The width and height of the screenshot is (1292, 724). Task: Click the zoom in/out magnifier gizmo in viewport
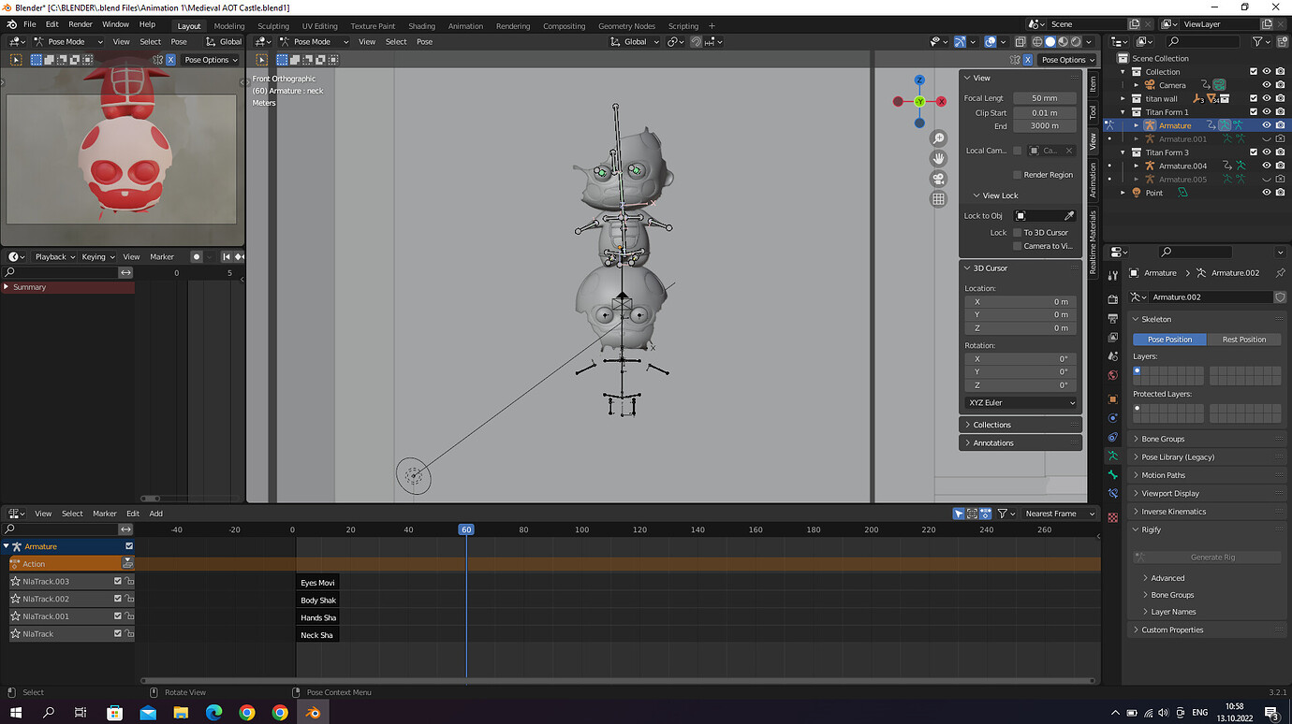pos(938,138)
